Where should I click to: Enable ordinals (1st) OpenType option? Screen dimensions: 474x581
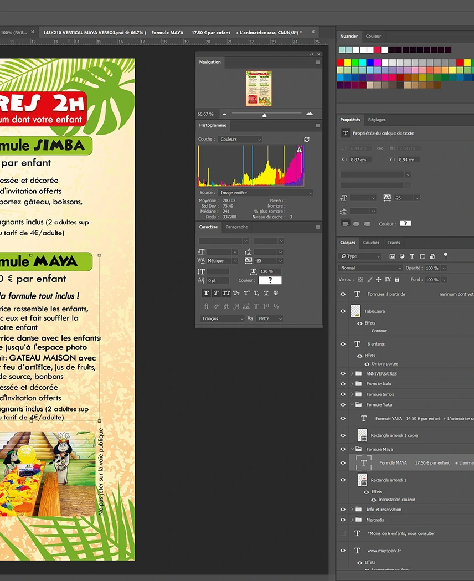coord(266,306)
